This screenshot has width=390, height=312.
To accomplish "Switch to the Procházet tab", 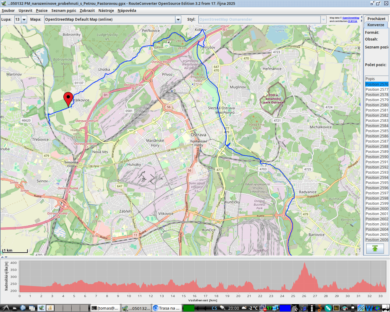I will pos(376,19).
